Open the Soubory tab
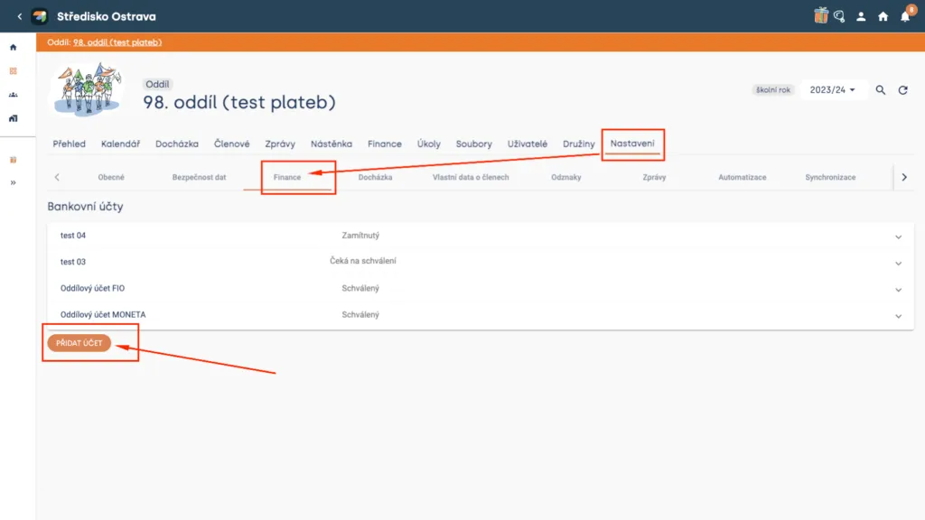The height and width of the screenshot is (520, 925). [x=473, y=144]
